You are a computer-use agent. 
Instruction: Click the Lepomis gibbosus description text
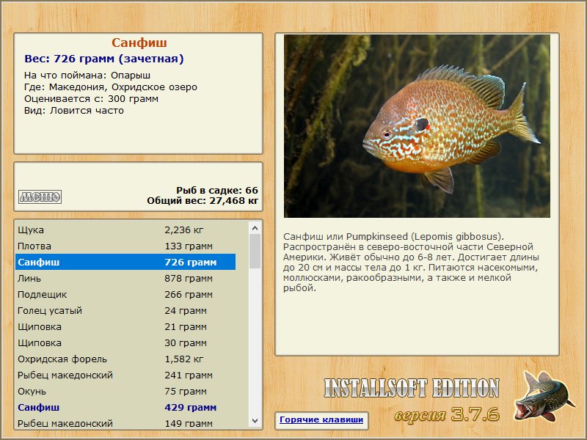411,263
